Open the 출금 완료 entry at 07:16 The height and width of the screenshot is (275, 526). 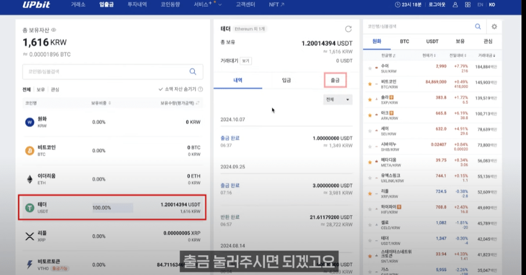(286, 189)
